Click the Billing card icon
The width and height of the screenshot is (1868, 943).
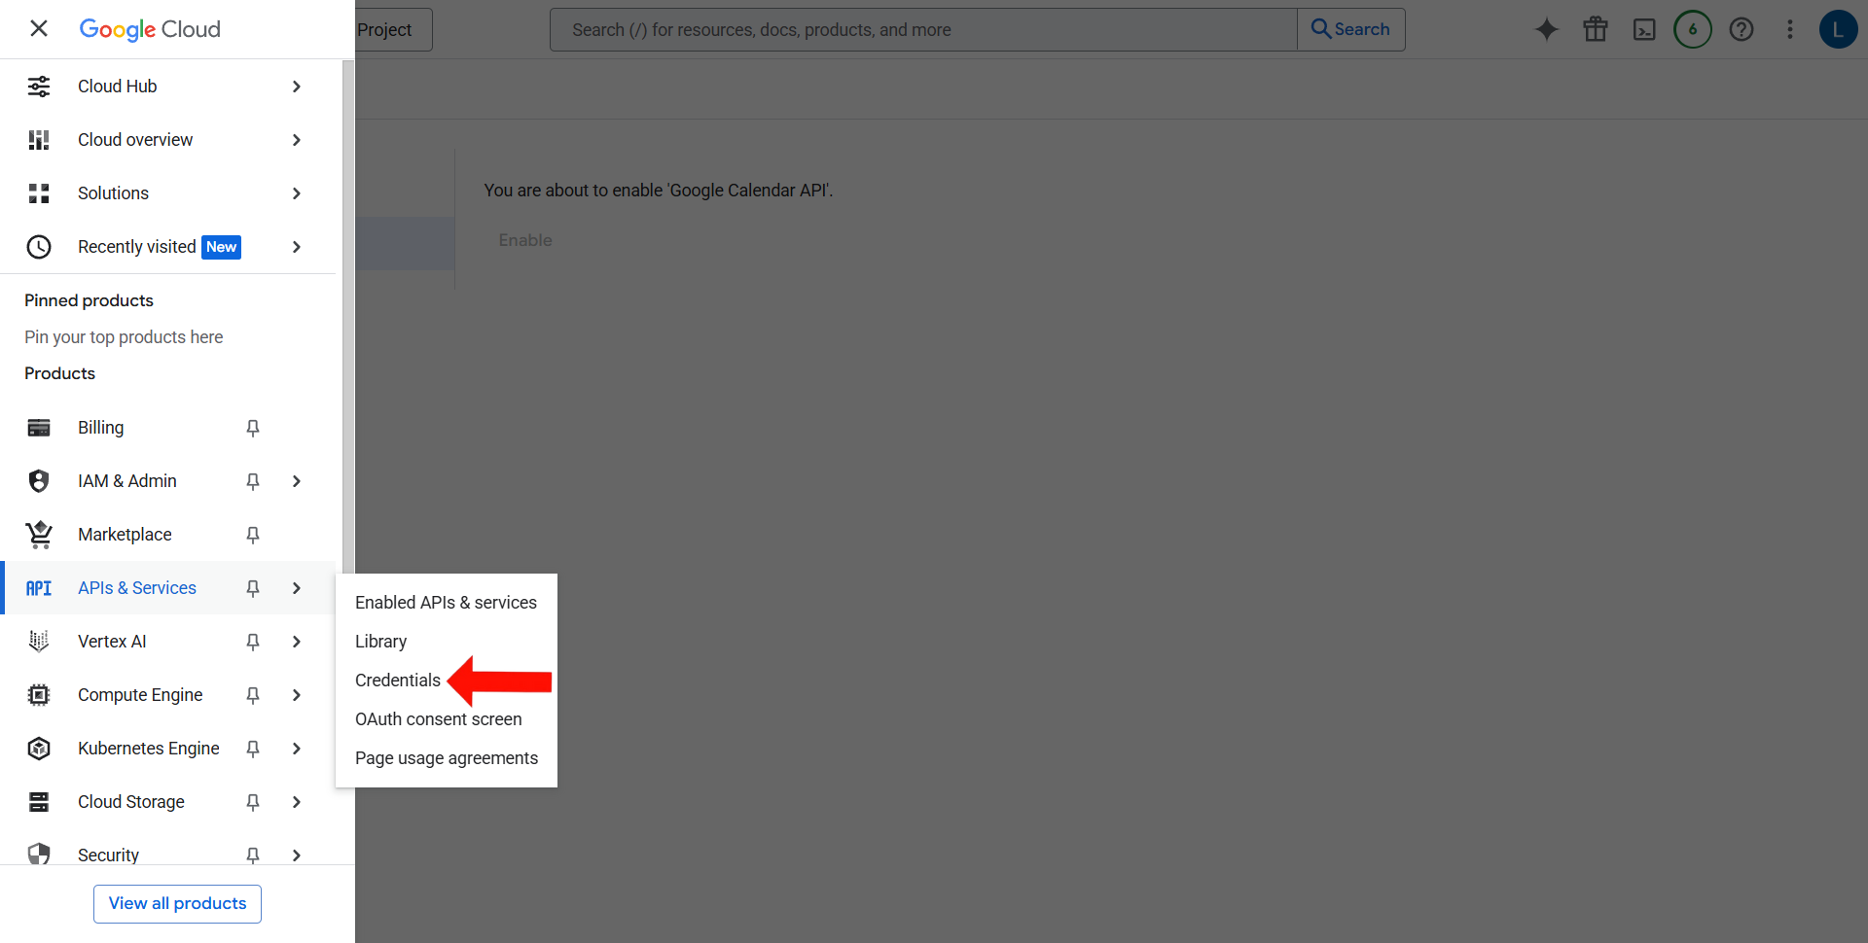(39, 428)
